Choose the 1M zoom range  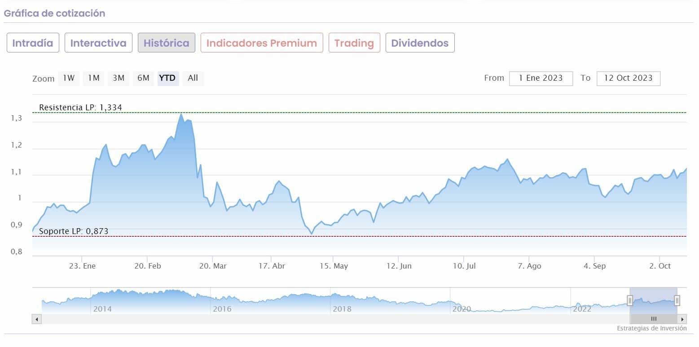click(x=93, y=78)
